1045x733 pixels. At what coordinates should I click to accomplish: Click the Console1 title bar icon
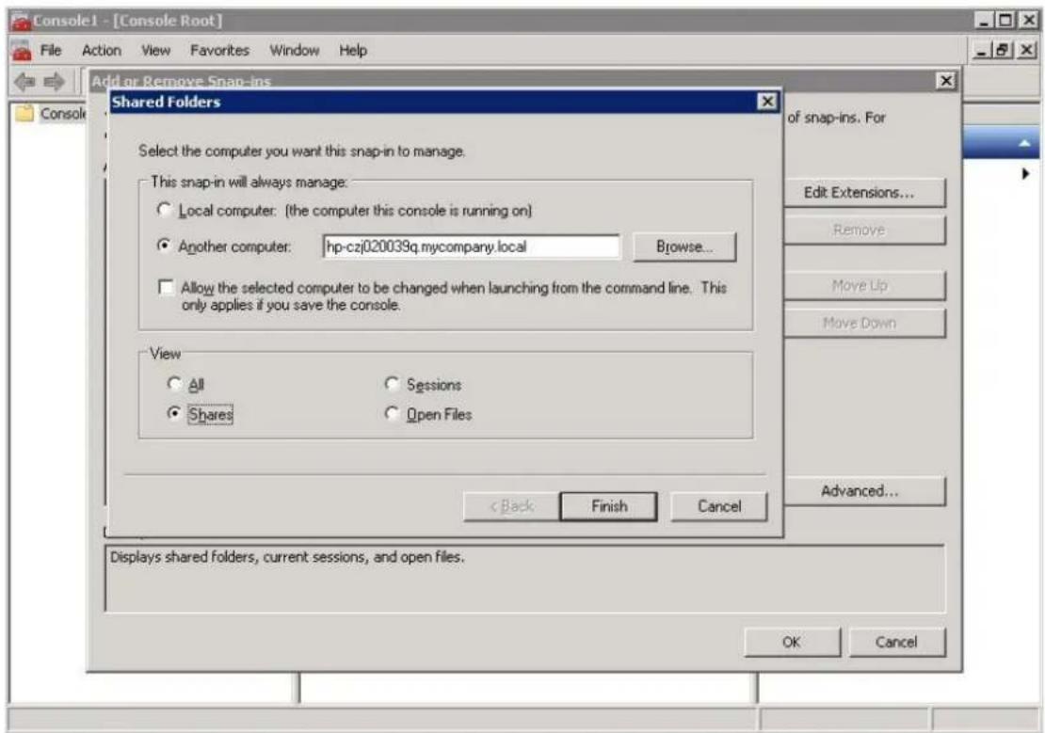(x=21, y=21)
